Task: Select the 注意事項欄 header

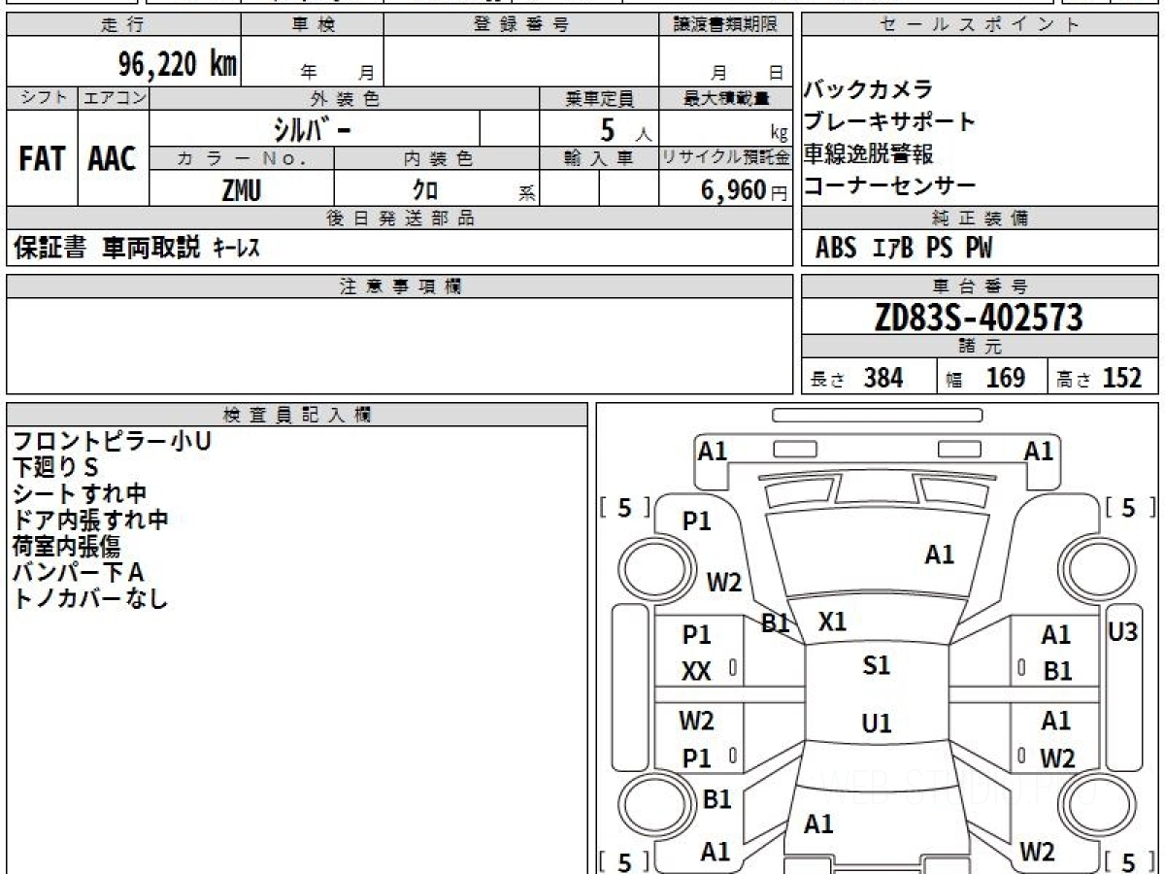Action: pyautogui.click(x=399, y=286)
